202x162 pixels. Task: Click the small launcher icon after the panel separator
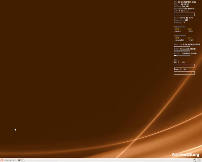(x=24, y=160)
